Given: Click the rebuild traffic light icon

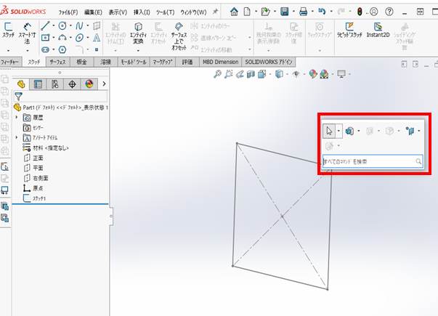Looking at the screenshot, I should coord(360,12).
